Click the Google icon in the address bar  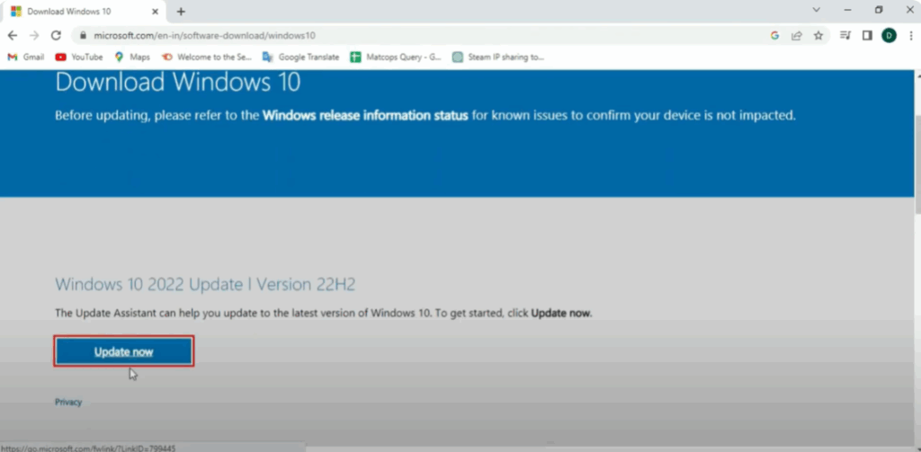click(x=774, y=35)
